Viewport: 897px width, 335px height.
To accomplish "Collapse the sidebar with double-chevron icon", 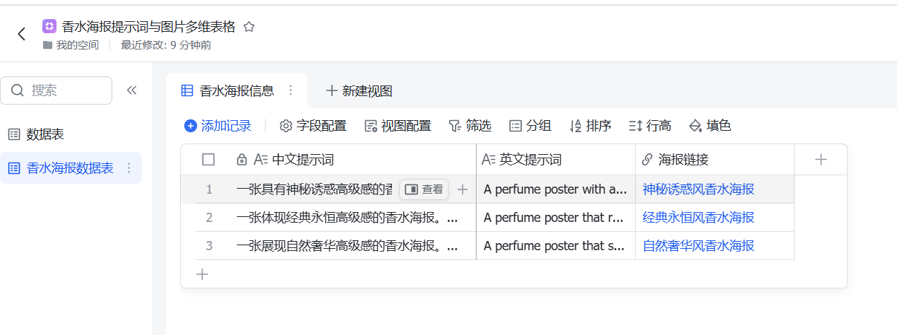I will coord(131,90).
